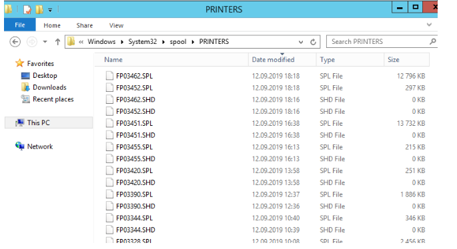Click the 12 796 KB size cell
The image size is (457, 249).
pyautogui.click(x=411, y=76)
